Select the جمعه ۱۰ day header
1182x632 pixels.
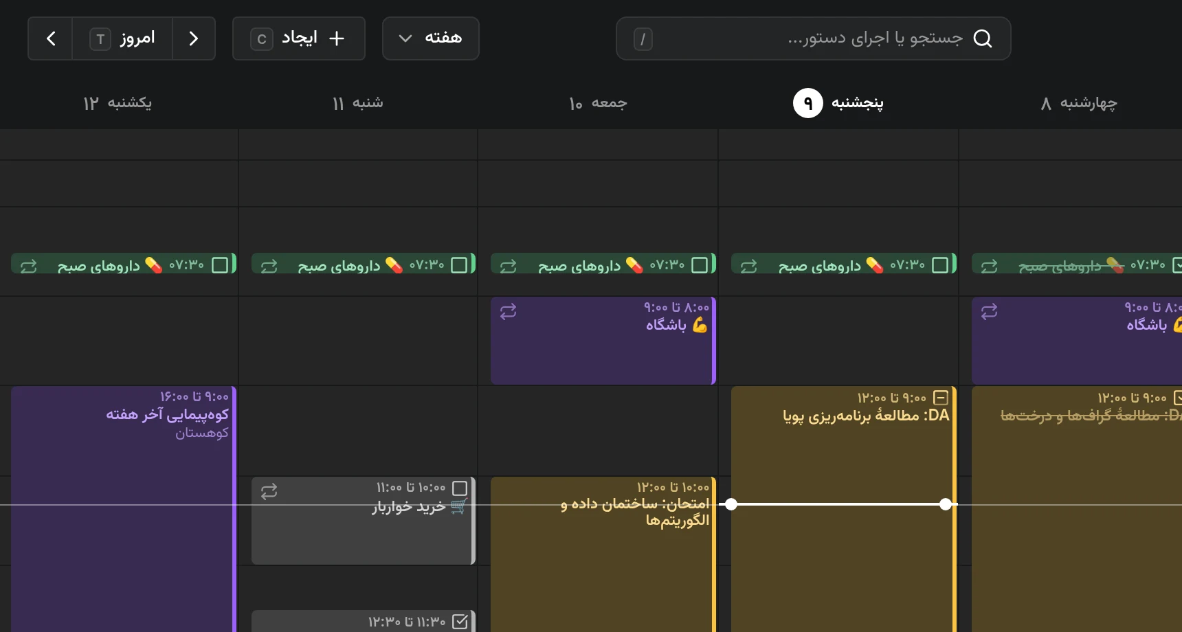tap(598, 103)
